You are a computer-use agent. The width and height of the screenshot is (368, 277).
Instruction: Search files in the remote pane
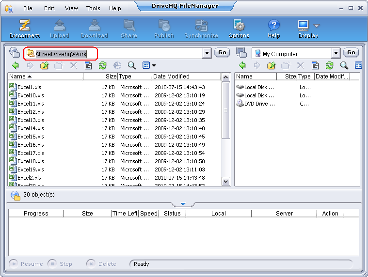click(131, 65)
